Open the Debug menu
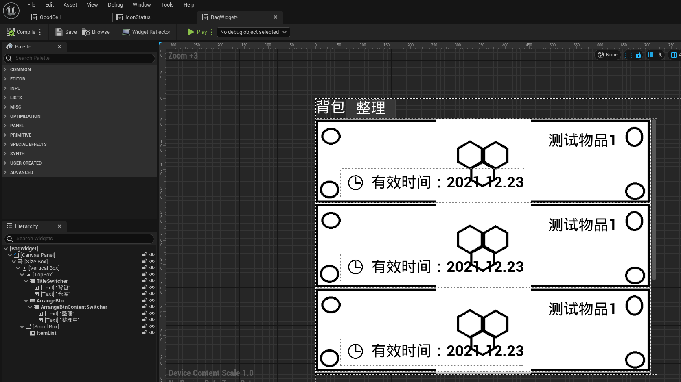Image resolution: width=681 pixels, height=382 pixels. (x=115, y=5)
